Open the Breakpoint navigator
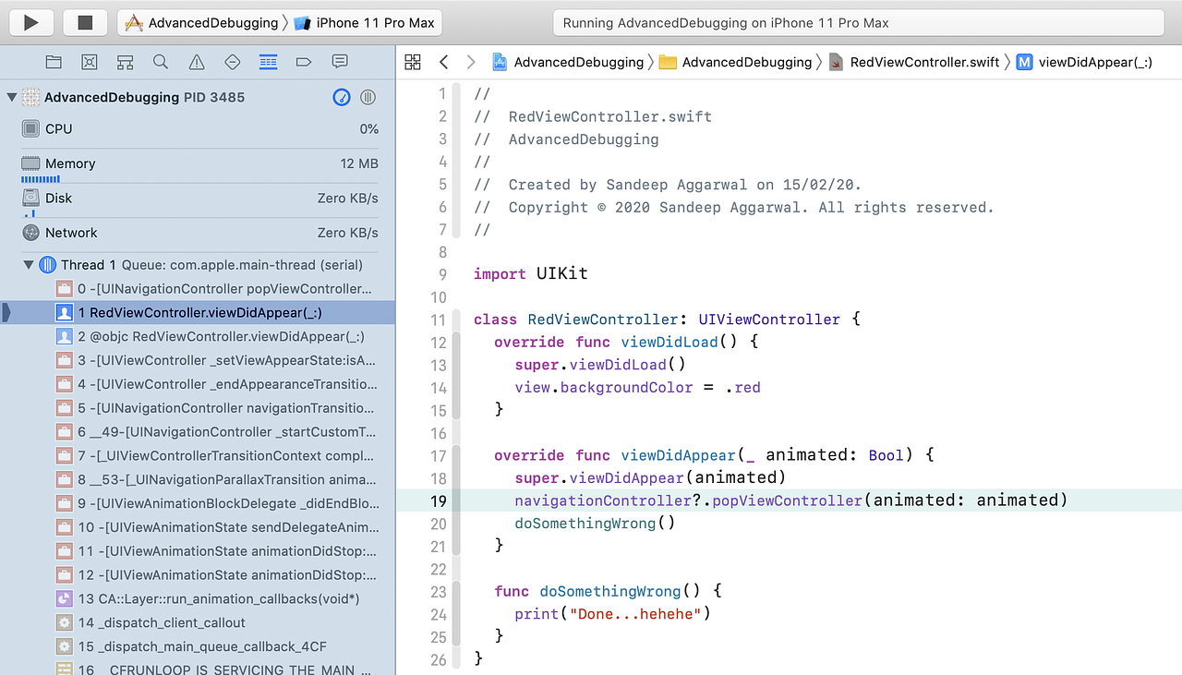 pos(304,62)
